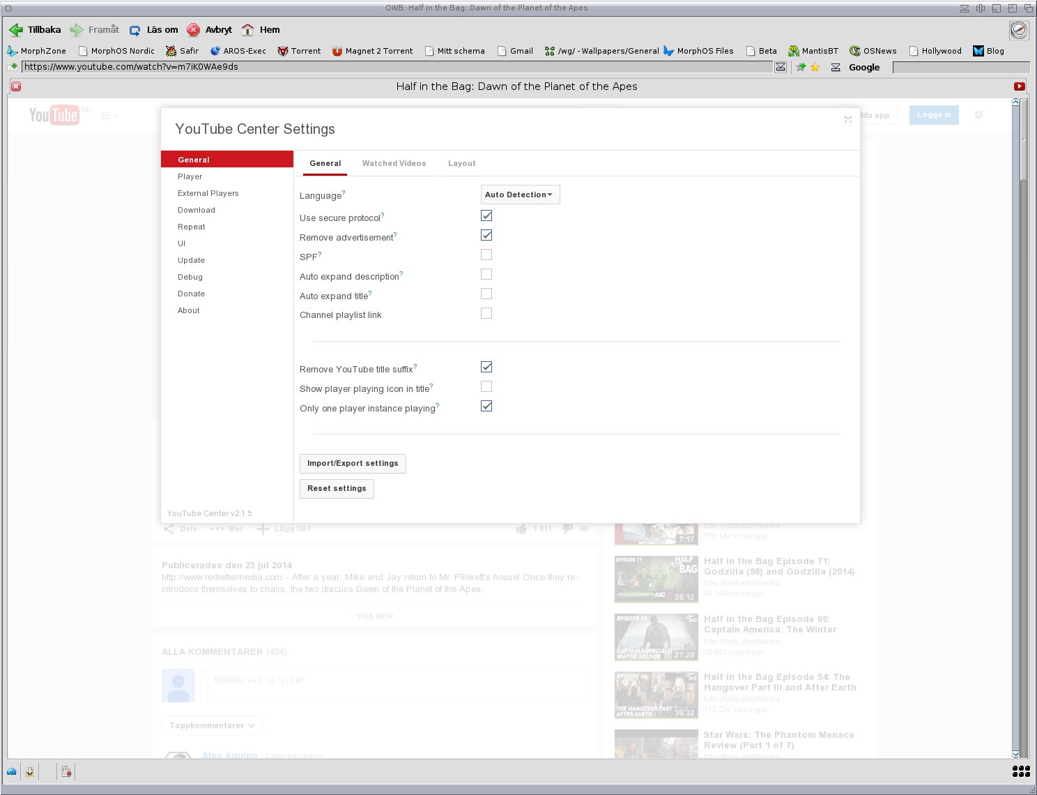Switch to the Layout tab
Image resolution: width=1037 pixels, height=795 pixels.
(x=461, y=163)
